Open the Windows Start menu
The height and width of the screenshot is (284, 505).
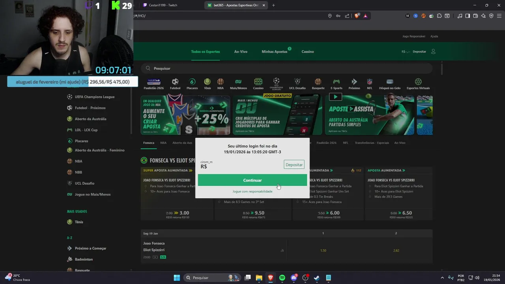pos(177,278)
